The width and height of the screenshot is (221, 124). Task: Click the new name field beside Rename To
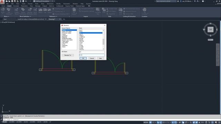coord(92,55)
